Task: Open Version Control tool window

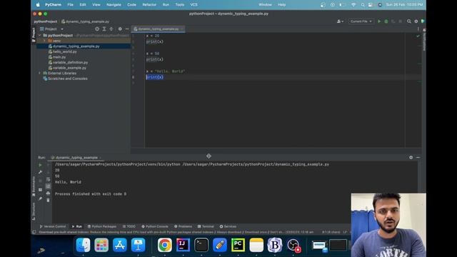Action: pos(52,226)
